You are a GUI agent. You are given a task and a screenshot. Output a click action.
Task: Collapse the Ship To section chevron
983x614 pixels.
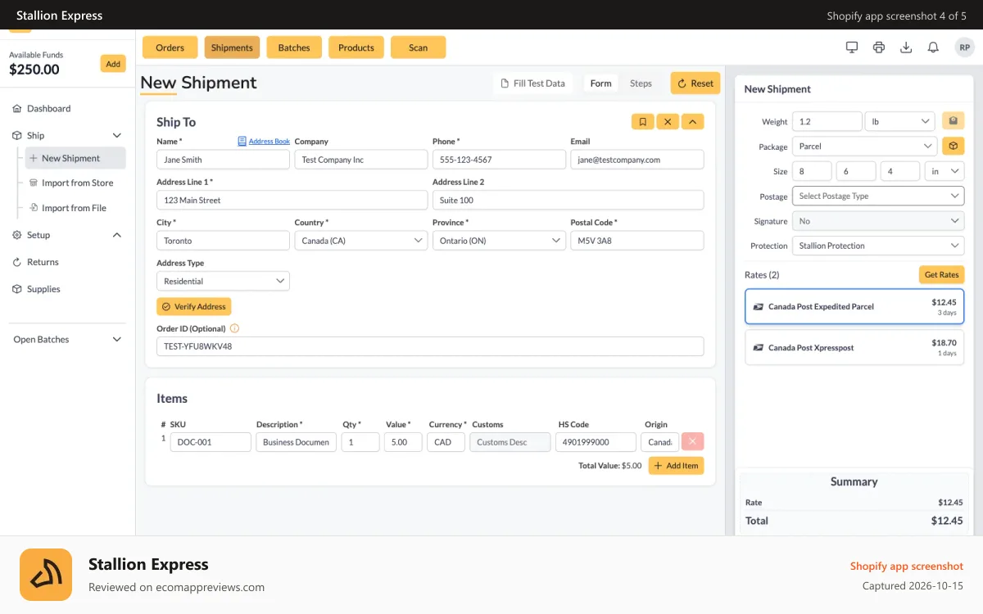point(692,122)
